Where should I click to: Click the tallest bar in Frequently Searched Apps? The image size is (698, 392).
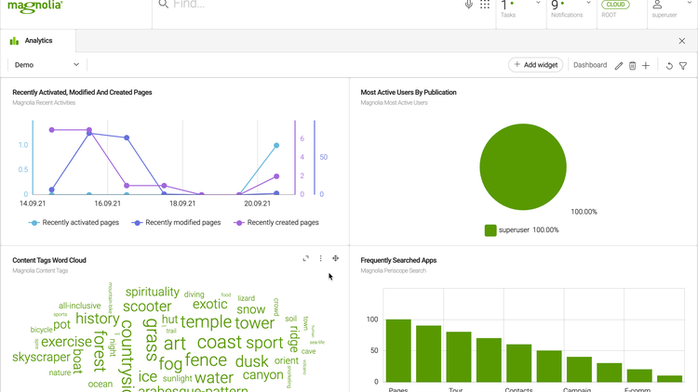coord(398,350)
